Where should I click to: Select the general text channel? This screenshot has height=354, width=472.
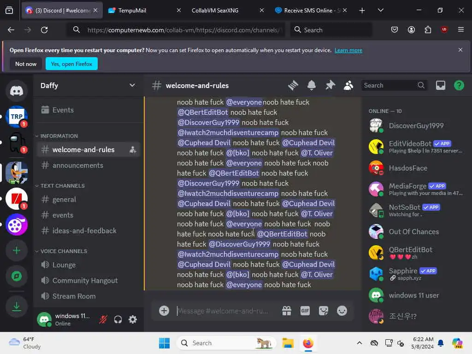click(x=88, y=199)
